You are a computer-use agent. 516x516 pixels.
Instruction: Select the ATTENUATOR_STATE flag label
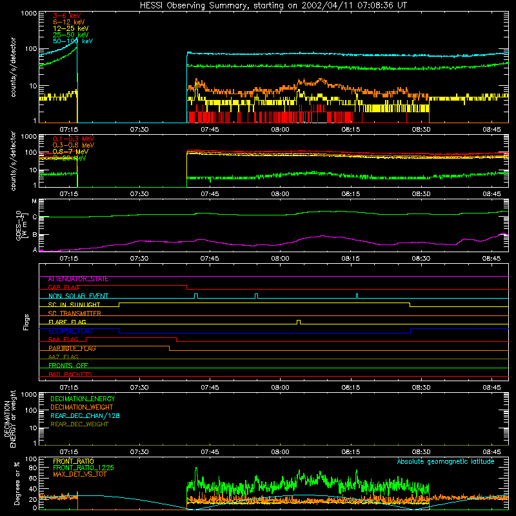point(78,279)
